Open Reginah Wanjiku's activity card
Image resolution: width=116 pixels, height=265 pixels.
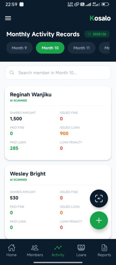[58, 123]
